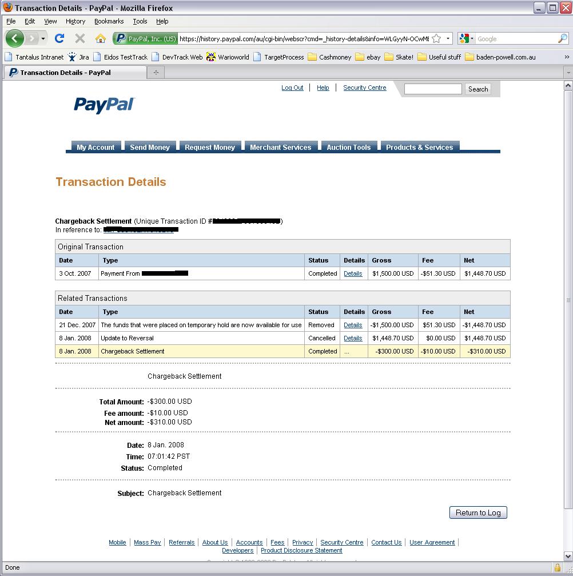
Task: Open the Google search engine selector dropdown
Action: tap(467, 38)
